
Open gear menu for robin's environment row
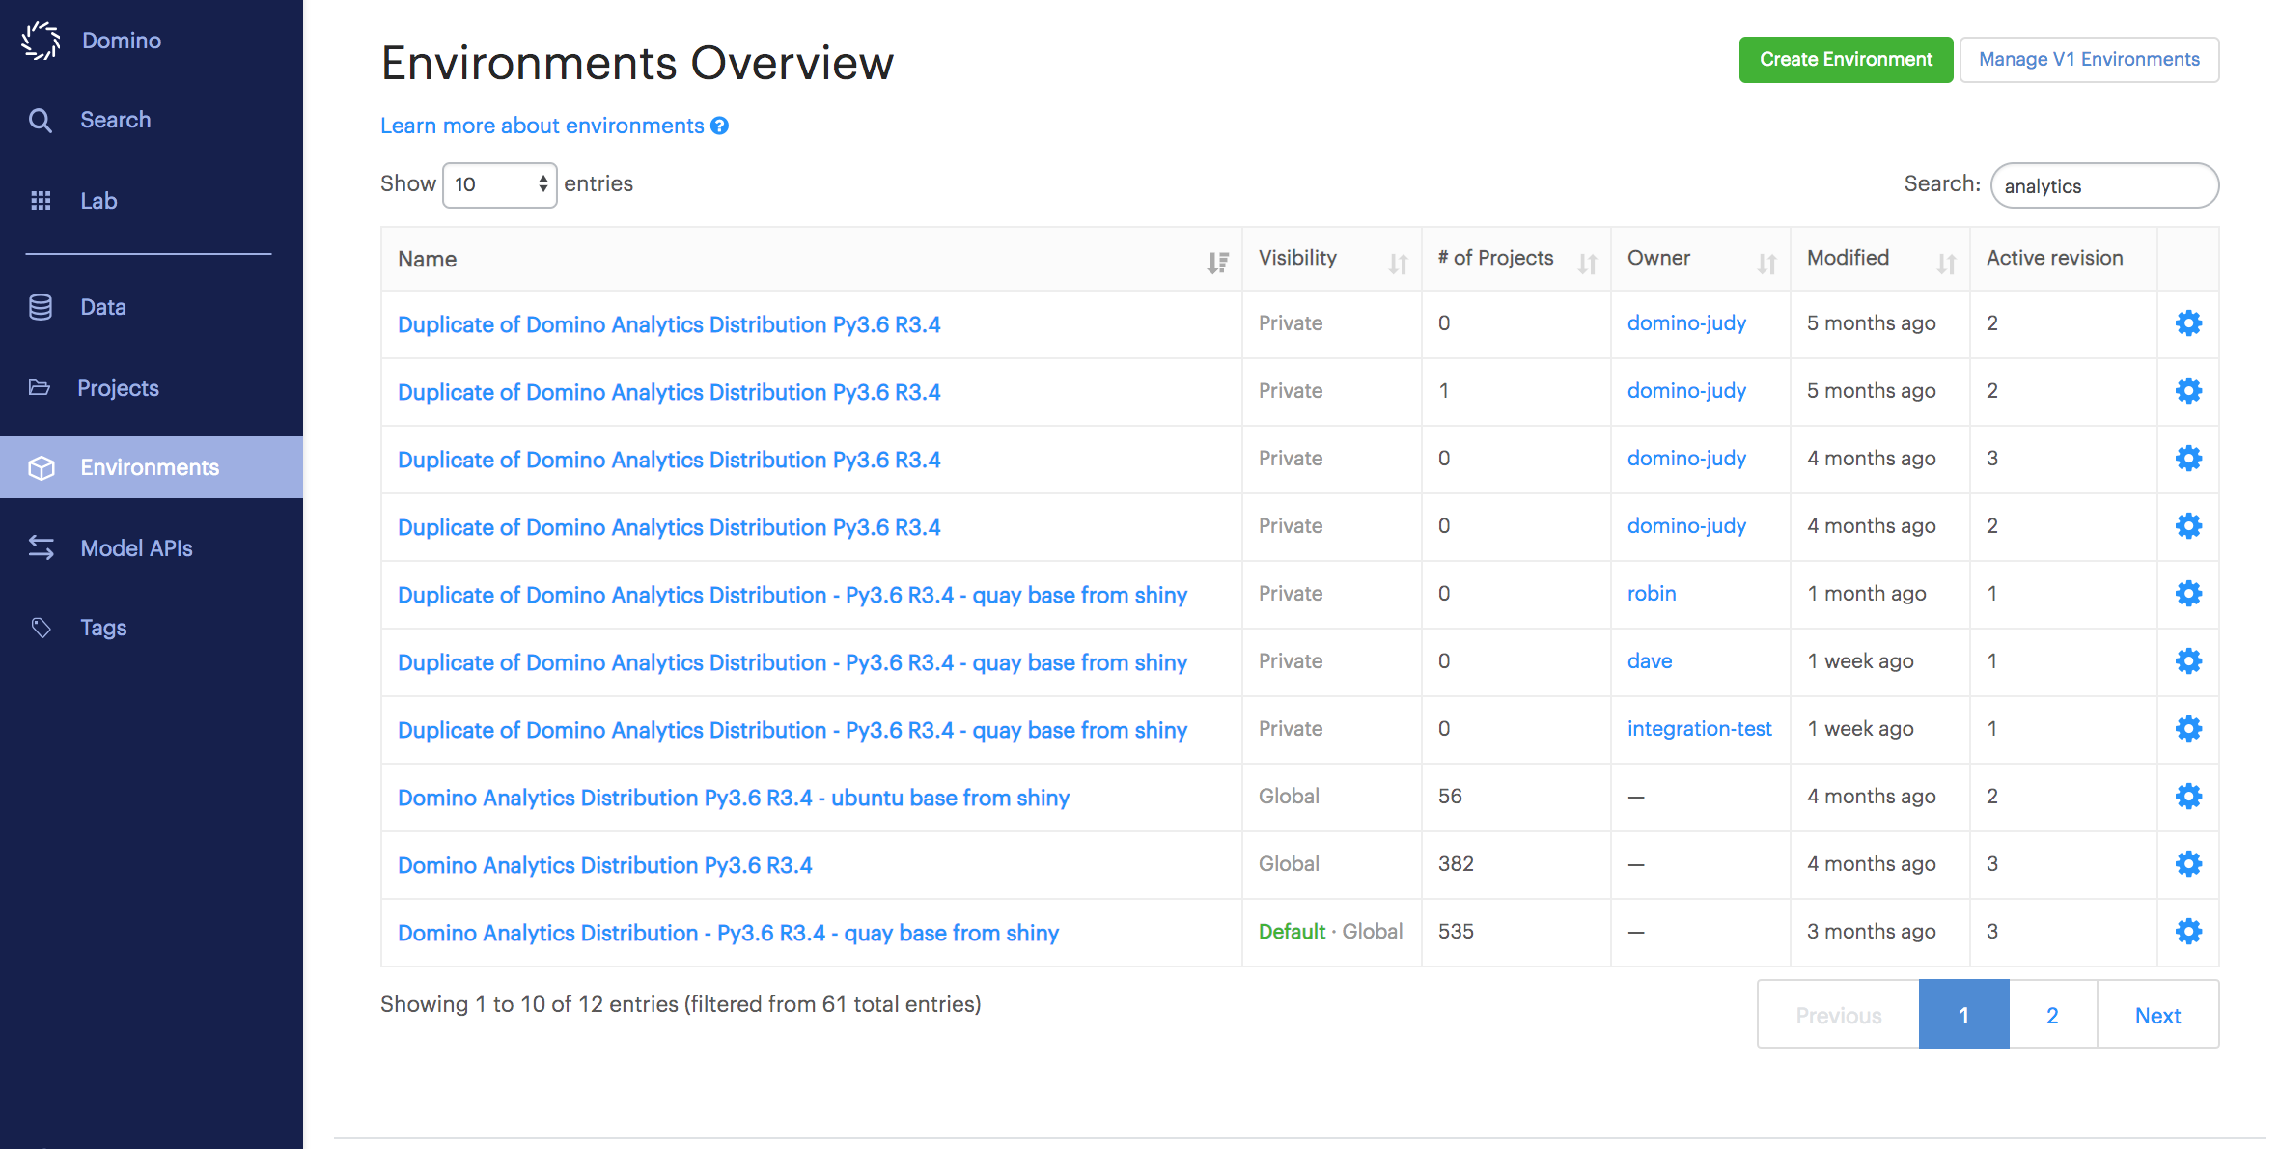pyautogui.click(x=2188, y=593)
